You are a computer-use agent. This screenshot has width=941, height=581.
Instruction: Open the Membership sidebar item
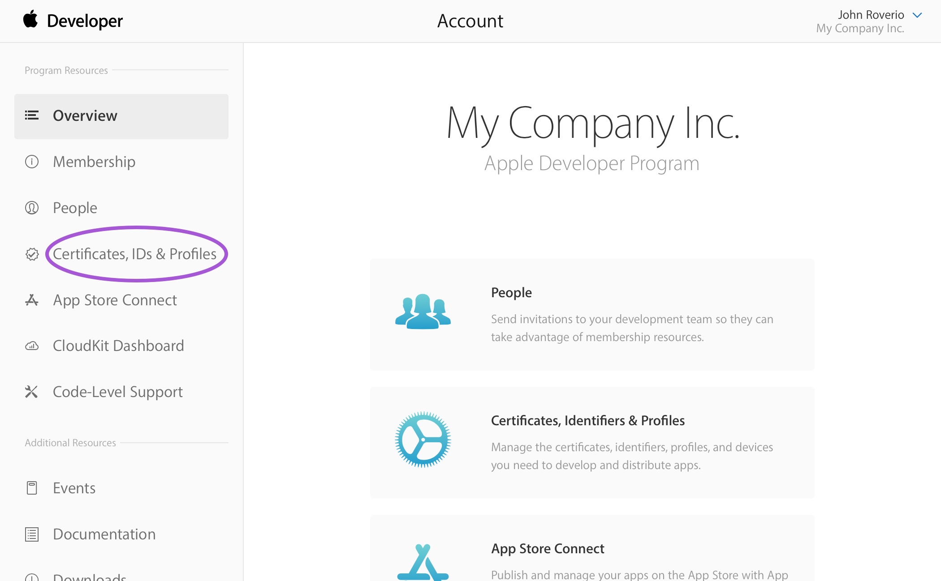click(94, 162)
